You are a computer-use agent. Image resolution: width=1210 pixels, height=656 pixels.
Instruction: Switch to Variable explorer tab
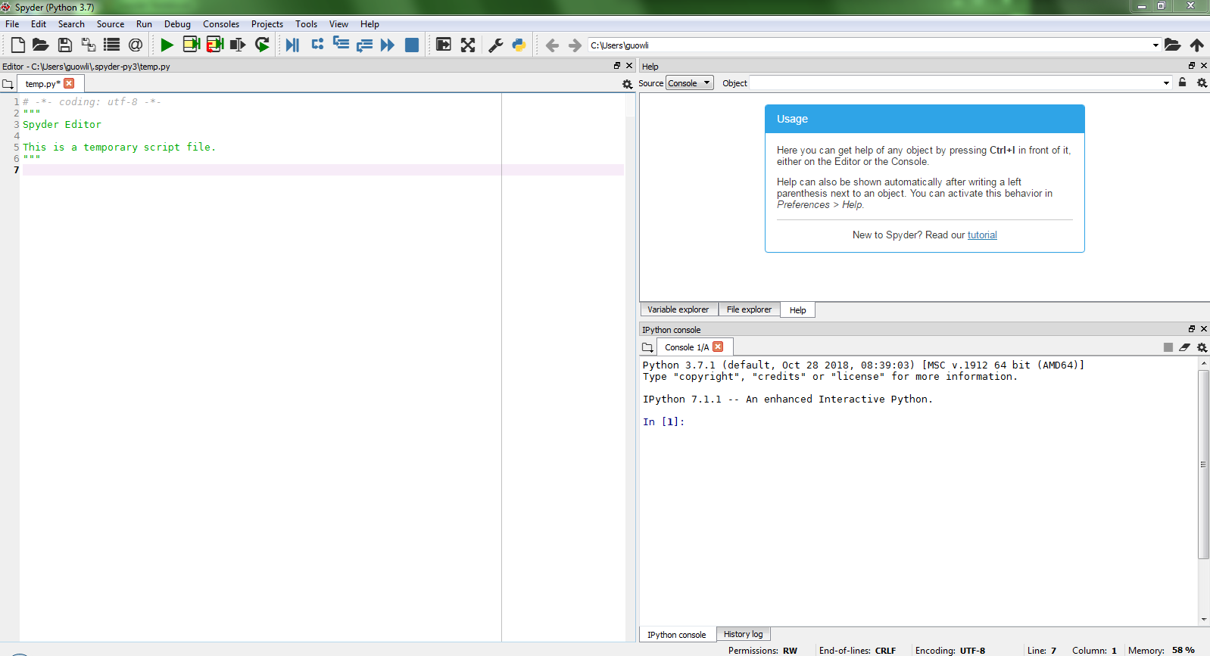pos(678,309)
